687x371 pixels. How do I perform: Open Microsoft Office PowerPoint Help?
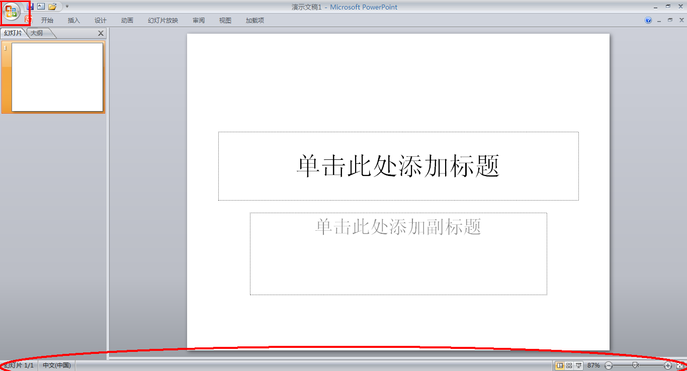tap(648, 21)
